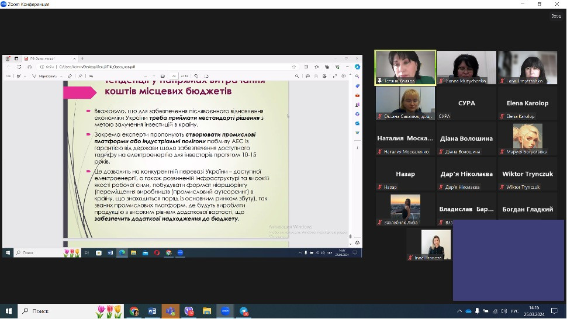Toggle muted mic on Наталия Москаленко tile
This screenshot has height=319, width=567.
[x=380, y=152]
